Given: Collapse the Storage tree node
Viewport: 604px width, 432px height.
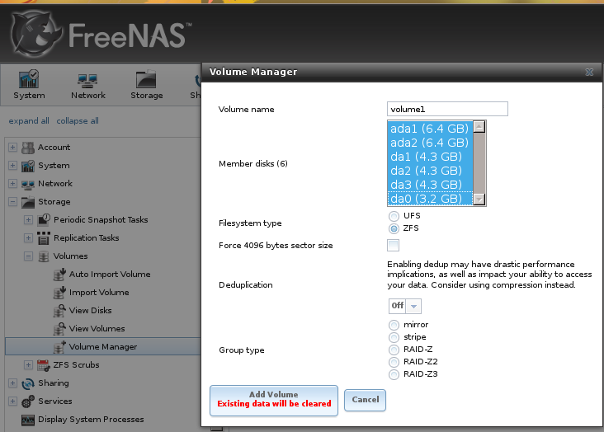Looking at the screenshot, I should tap(12, 202).
